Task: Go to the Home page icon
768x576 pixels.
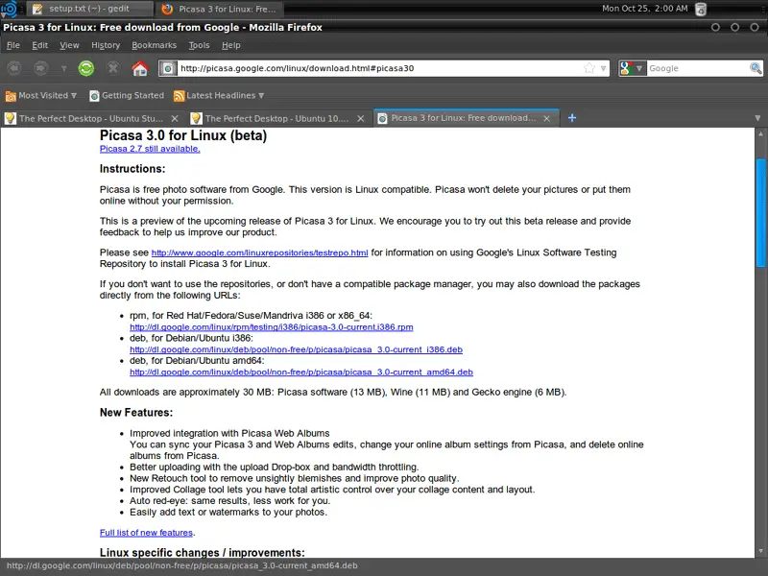Action: click(140, 68)
